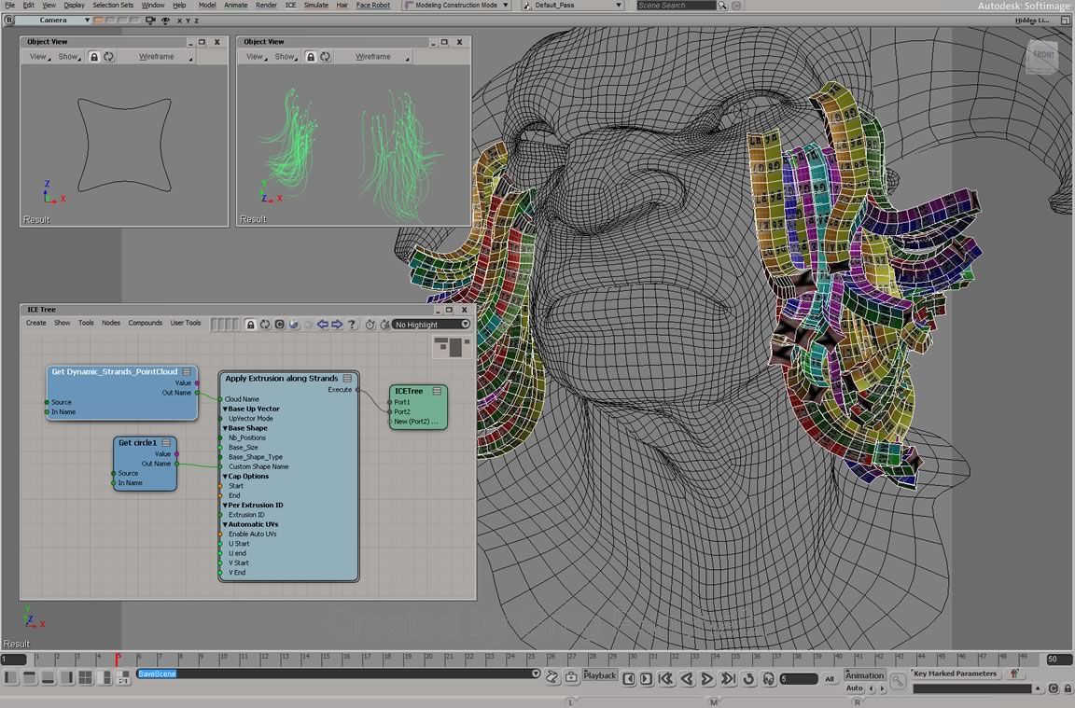Open the ICE menu in the menu bar
This screenshot has height=708, width=1075.
point(290,5)
